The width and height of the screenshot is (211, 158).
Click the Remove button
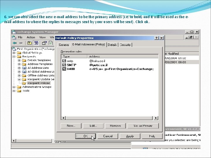(x=115, y=126)
